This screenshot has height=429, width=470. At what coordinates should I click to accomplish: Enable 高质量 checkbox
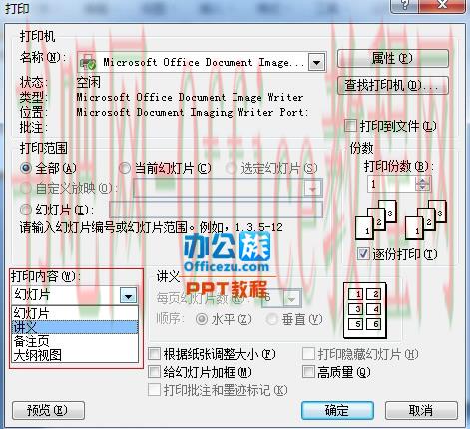pos(308,371)
